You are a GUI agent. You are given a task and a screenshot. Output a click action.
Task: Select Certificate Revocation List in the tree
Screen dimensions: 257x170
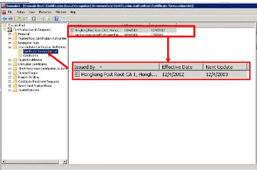[x=41, y=51]
